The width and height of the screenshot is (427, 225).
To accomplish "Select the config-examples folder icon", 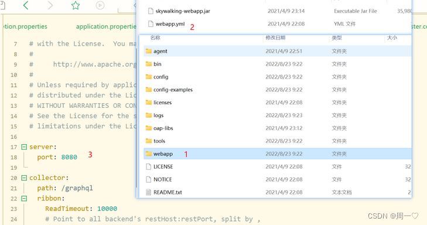I will (x=148, y=90).
